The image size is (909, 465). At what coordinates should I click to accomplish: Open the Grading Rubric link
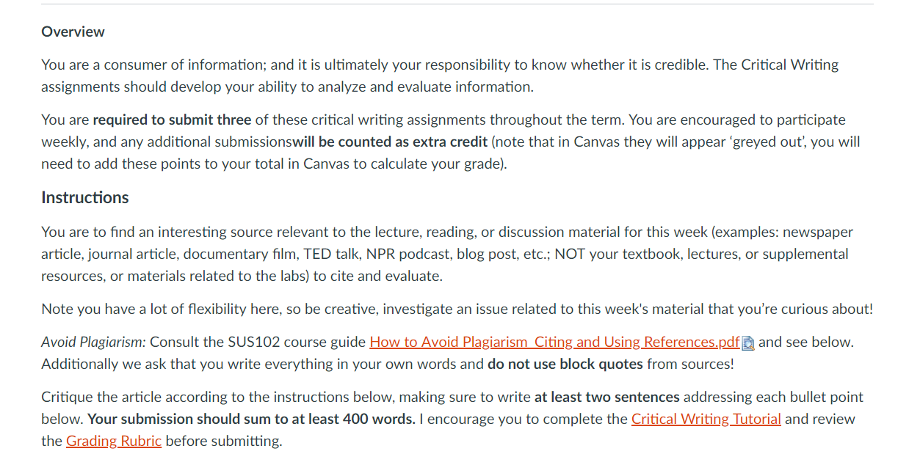coord(114,441)
